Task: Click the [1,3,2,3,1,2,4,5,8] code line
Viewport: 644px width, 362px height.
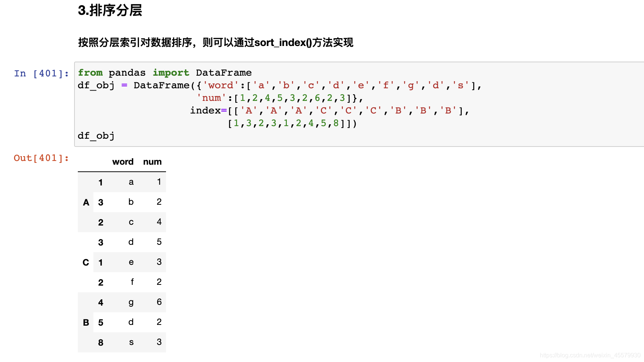Action: tap(292, 123)
